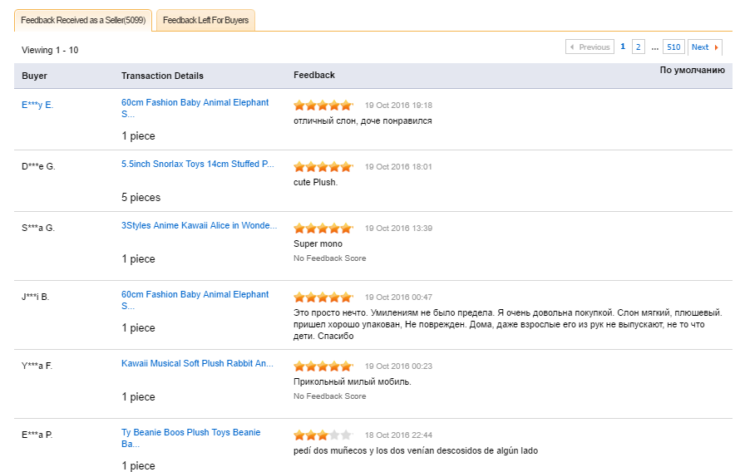The image size is (735, 472).
Task: Open 3Styles Anime Kawaii Alice product link
Action: [x=199, y=226]
